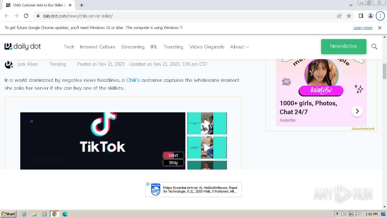Image resolution: width=387 pixels, height=218 pixels.
Task: Open the Internet Culture section
Action: click(x=98, y=47)
